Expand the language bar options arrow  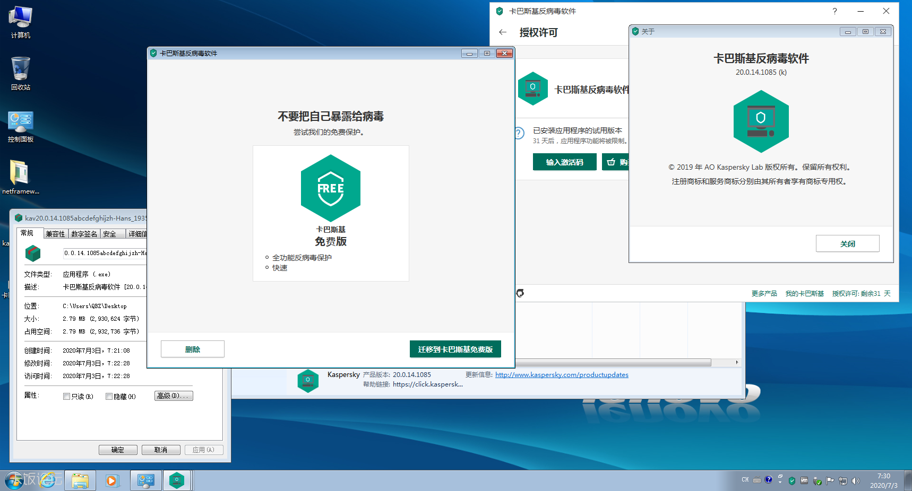780,482
